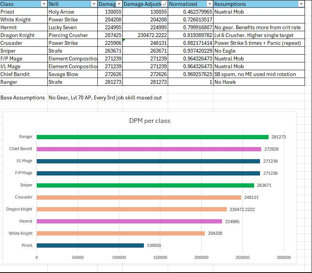Select the Sniper class cell
Screen dimensions: 312x273
(x=24, y=51)
